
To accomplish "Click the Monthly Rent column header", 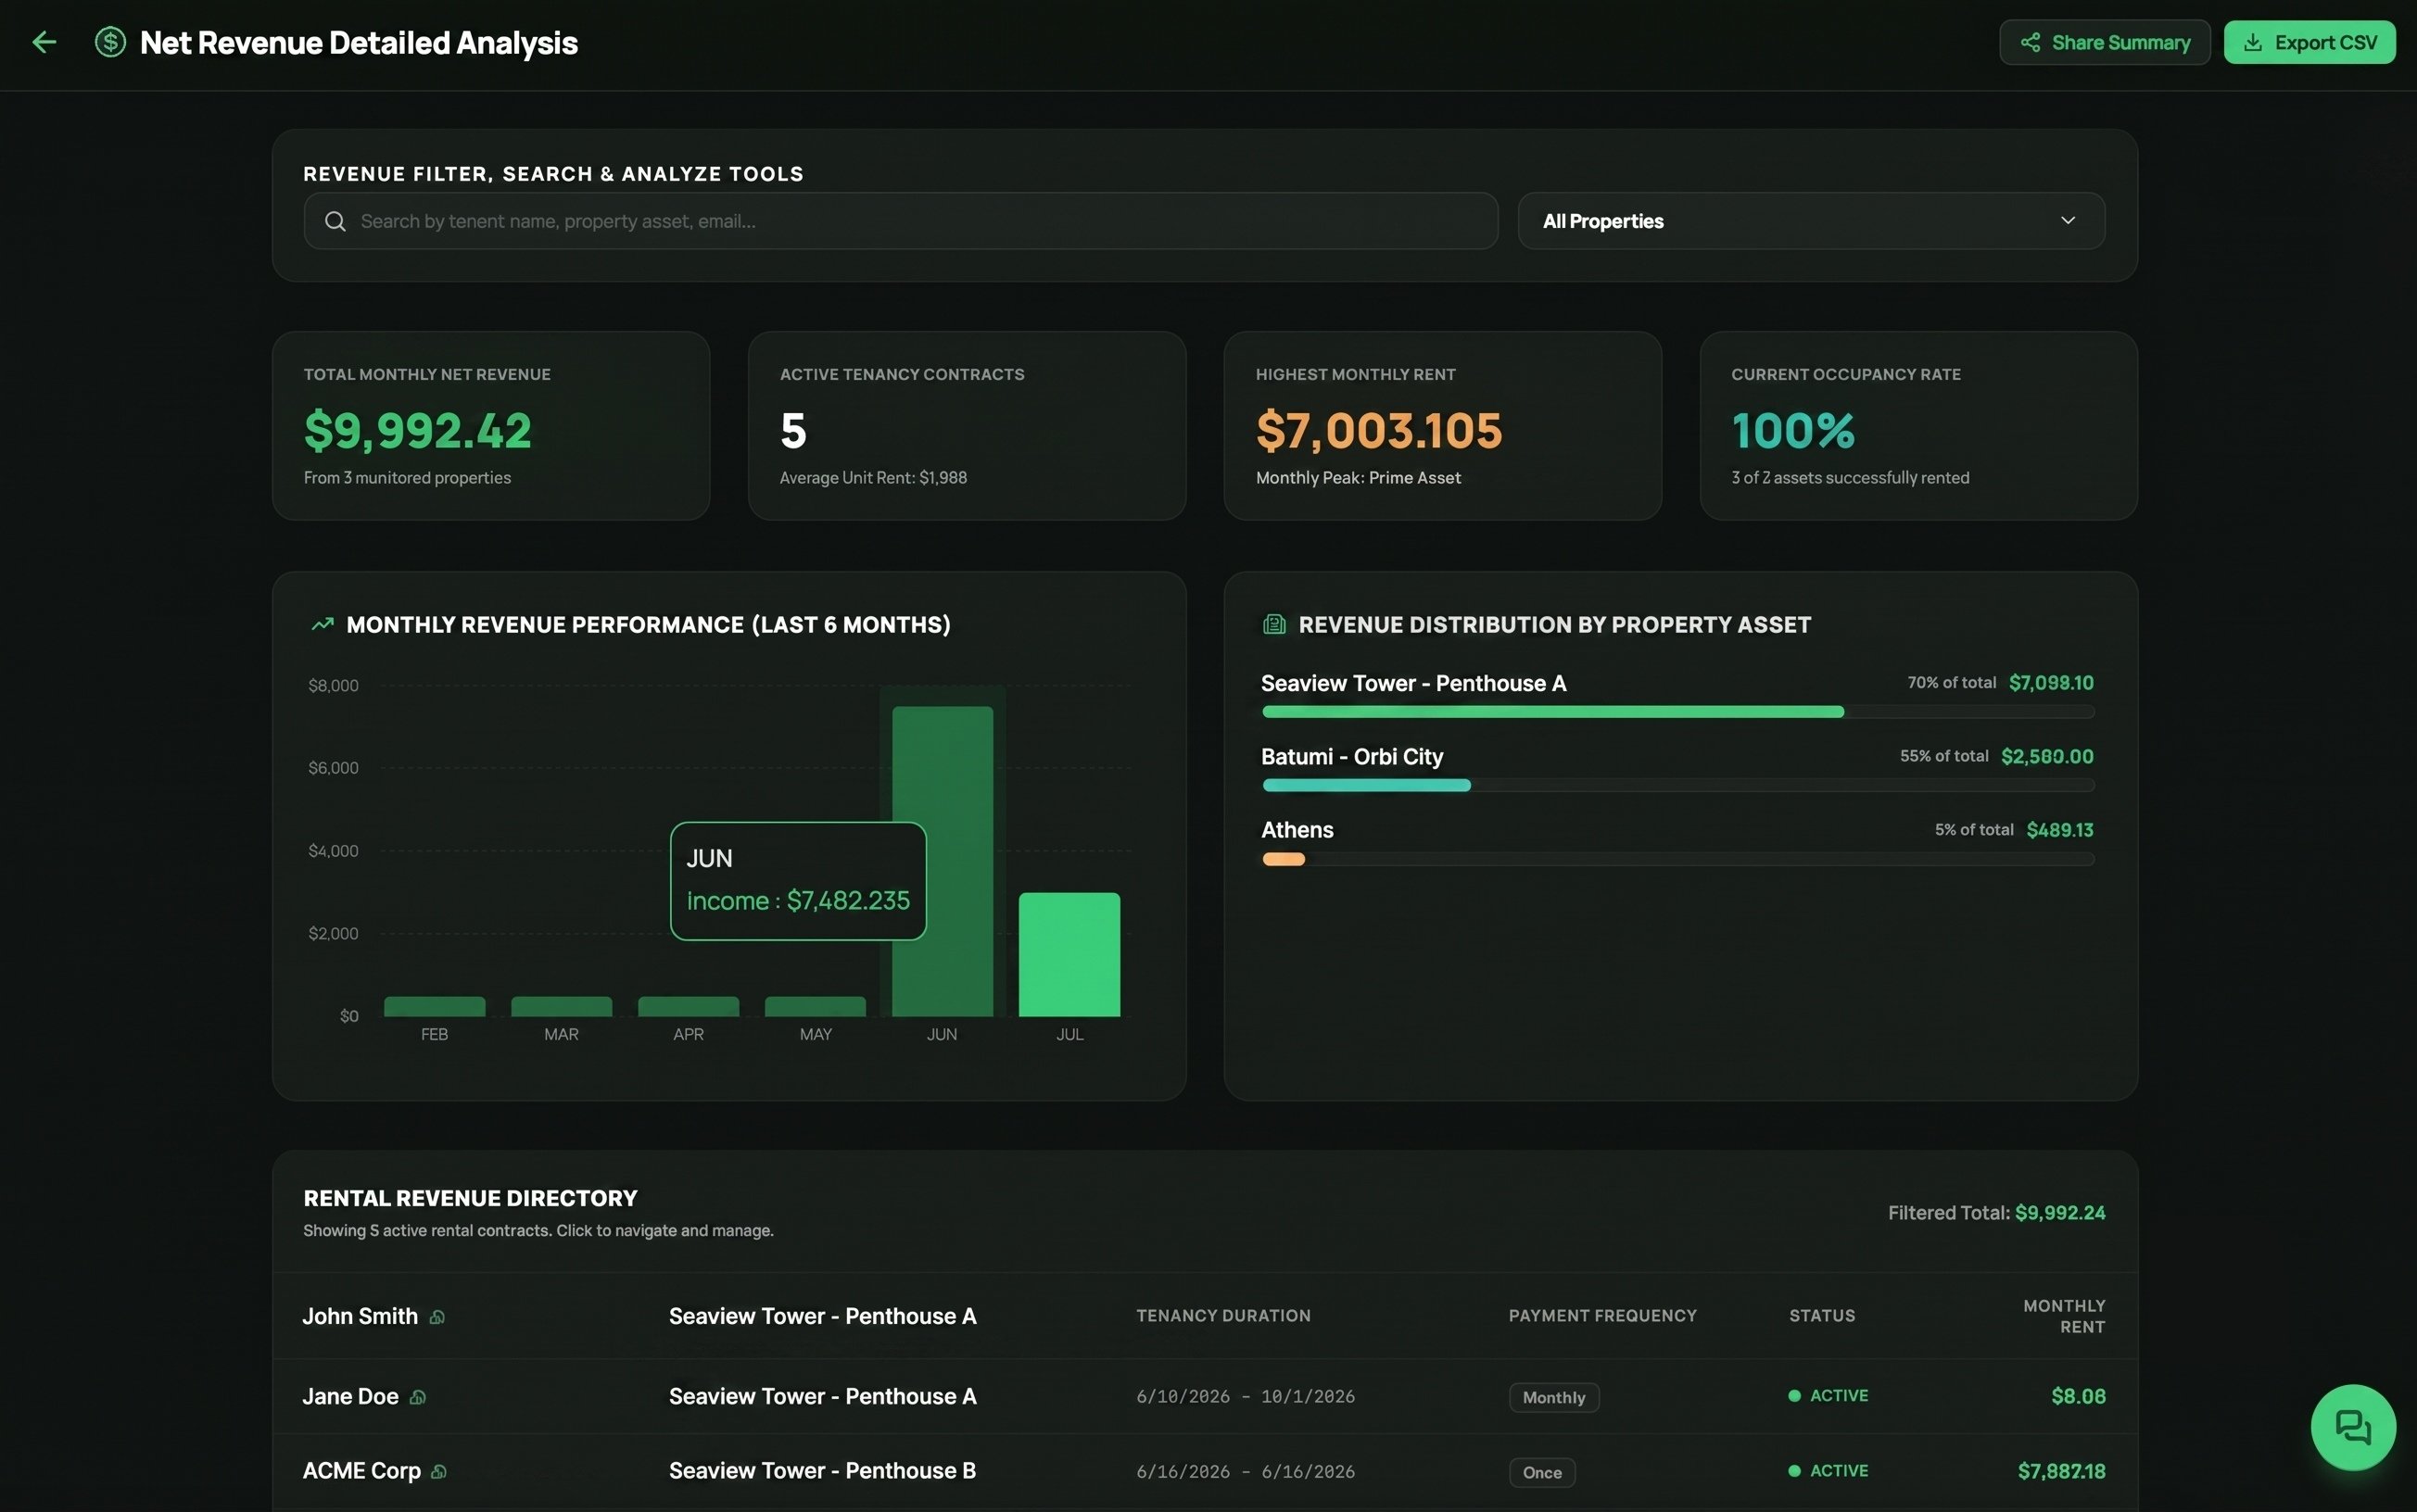I will pos(2064,1316).
